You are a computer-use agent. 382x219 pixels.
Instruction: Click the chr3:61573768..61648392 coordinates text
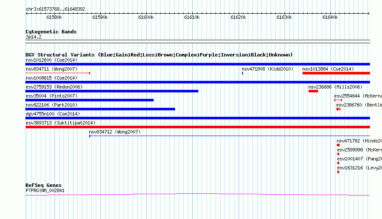(55, 9)
